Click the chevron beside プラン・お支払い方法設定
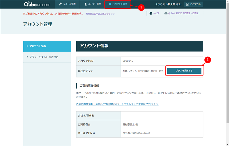The height and width of the screenshot is (146, 229). tap(27, 57)
